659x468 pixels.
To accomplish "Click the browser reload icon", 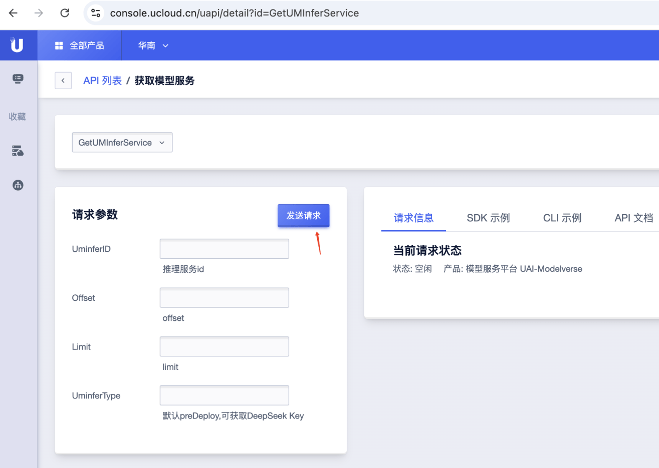I will click(x=65, y=13).
